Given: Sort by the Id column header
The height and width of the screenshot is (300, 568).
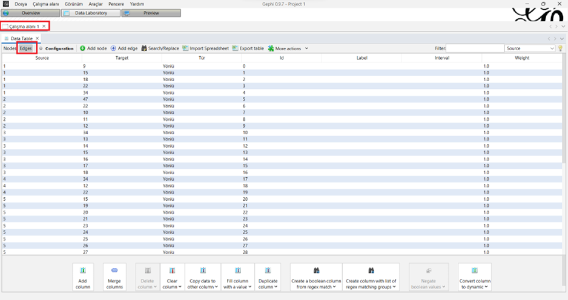Looking at the screenshot, I should coord(282,58).
